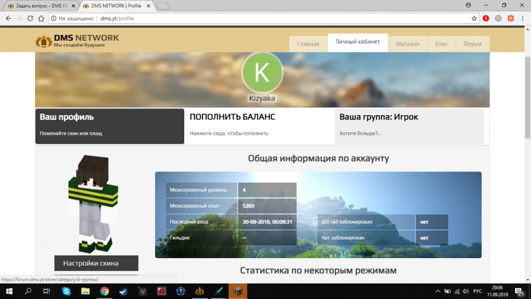Go to the browser home page

point(42,18)
